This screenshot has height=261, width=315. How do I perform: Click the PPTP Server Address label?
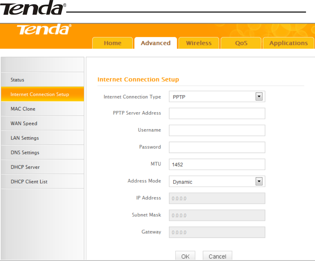(137, 113)
